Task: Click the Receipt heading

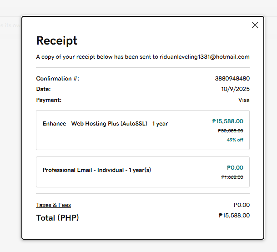Action: 57,40
